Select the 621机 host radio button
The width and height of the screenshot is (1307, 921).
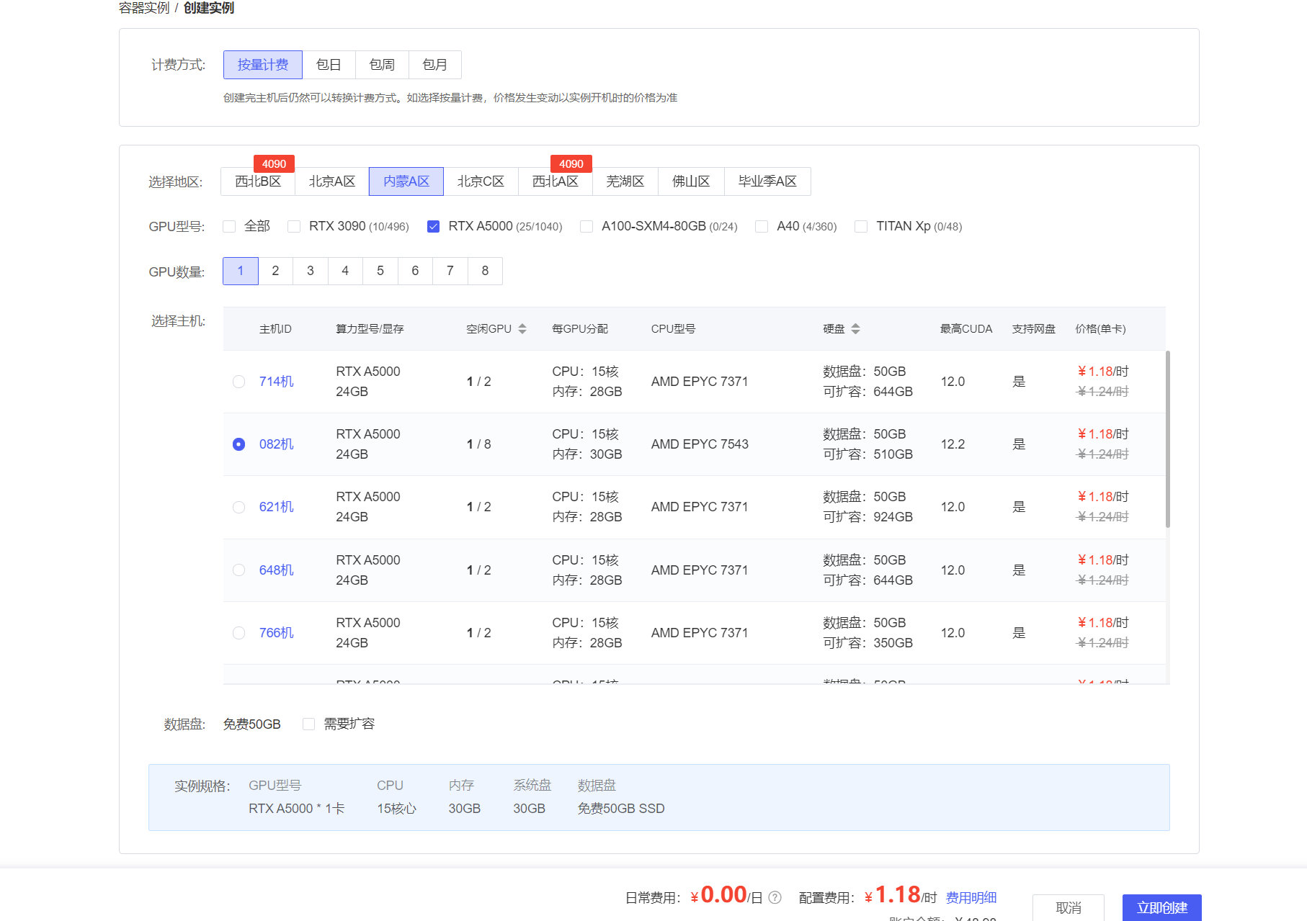239,507
